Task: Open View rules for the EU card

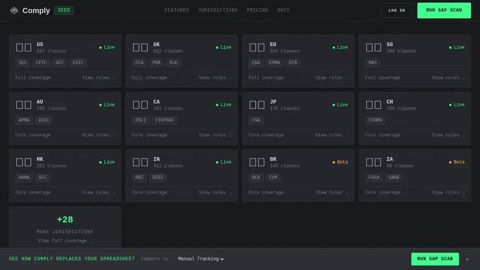Action: [332, 78]
